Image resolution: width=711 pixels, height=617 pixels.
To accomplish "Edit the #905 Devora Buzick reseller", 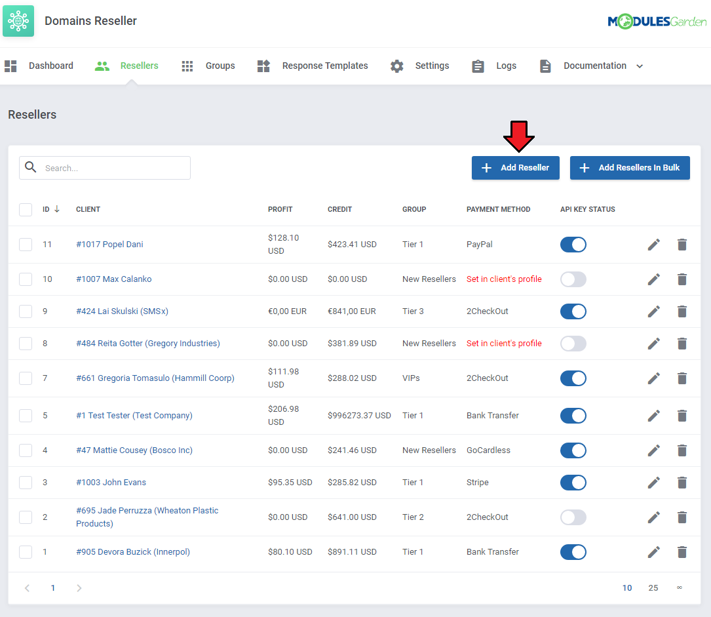I will coord(653,552).
